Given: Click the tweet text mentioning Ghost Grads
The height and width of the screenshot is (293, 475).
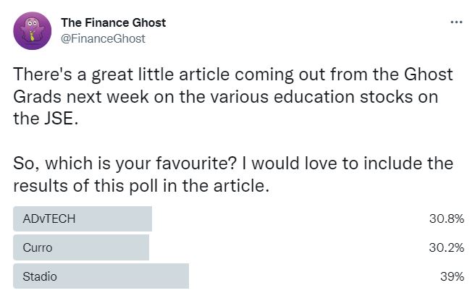Looking at the screenshot, I should tap(233, 96).
